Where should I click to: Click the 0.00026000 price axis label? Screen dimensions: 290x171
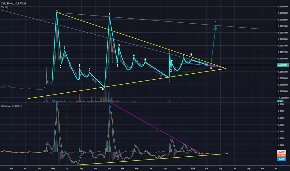(283, 7)
